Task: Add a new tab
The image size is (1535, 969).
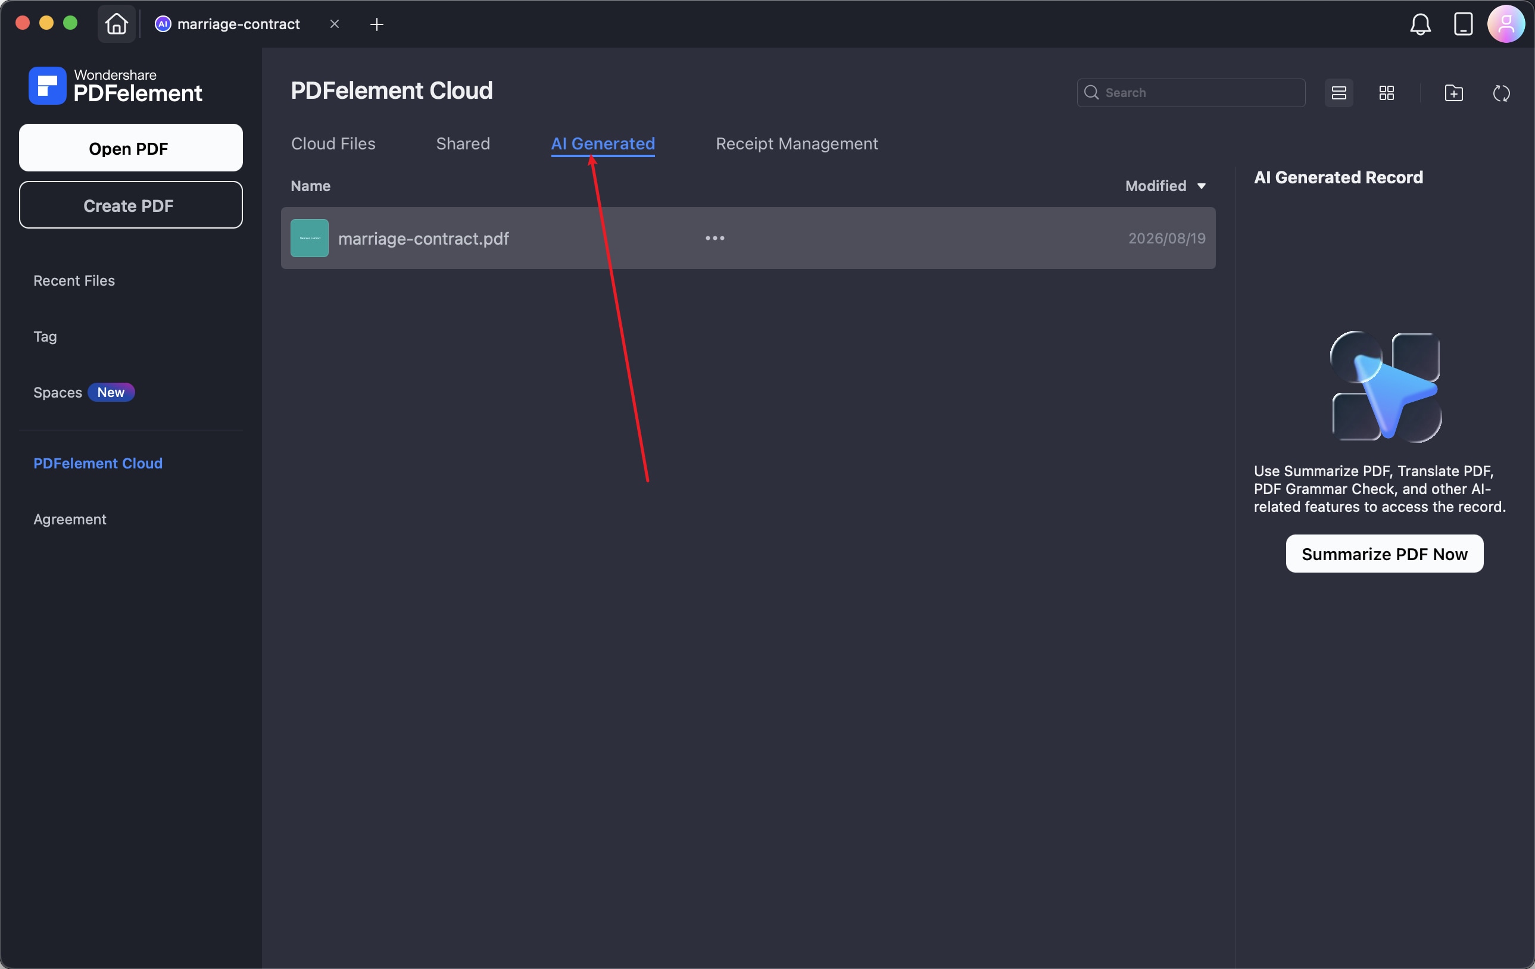Action: (x=377, y=24)
